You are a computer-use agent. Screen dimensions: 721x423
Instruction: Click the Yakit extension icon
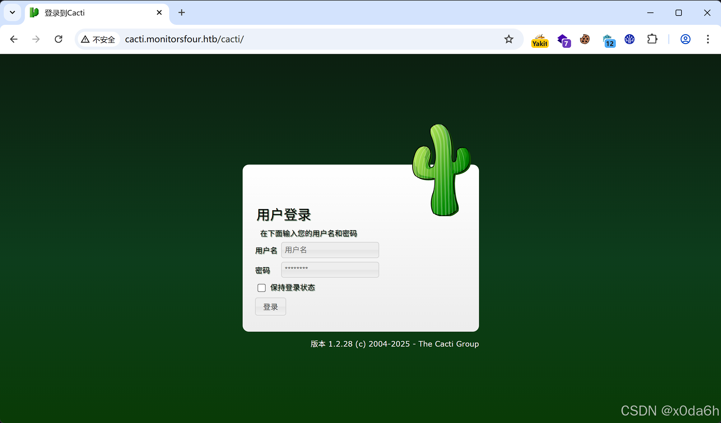(540, 40)
